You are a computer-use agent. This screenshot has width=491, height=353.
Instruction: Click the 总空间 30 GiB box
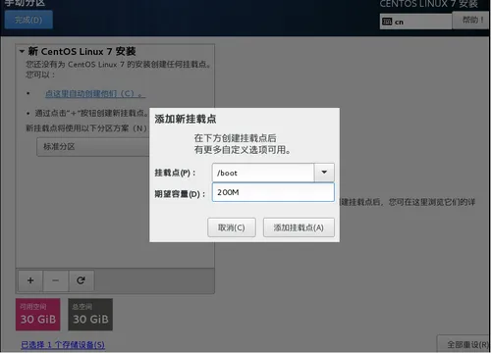(x=90, y=315)
